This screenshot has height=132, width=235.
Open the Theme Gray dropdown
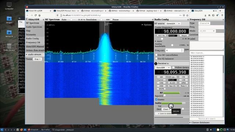coord(37,59)
